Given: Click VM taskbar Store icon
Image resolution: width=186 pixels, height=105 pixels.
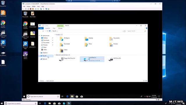Looking at the screenshot, I should click(77, 97).
